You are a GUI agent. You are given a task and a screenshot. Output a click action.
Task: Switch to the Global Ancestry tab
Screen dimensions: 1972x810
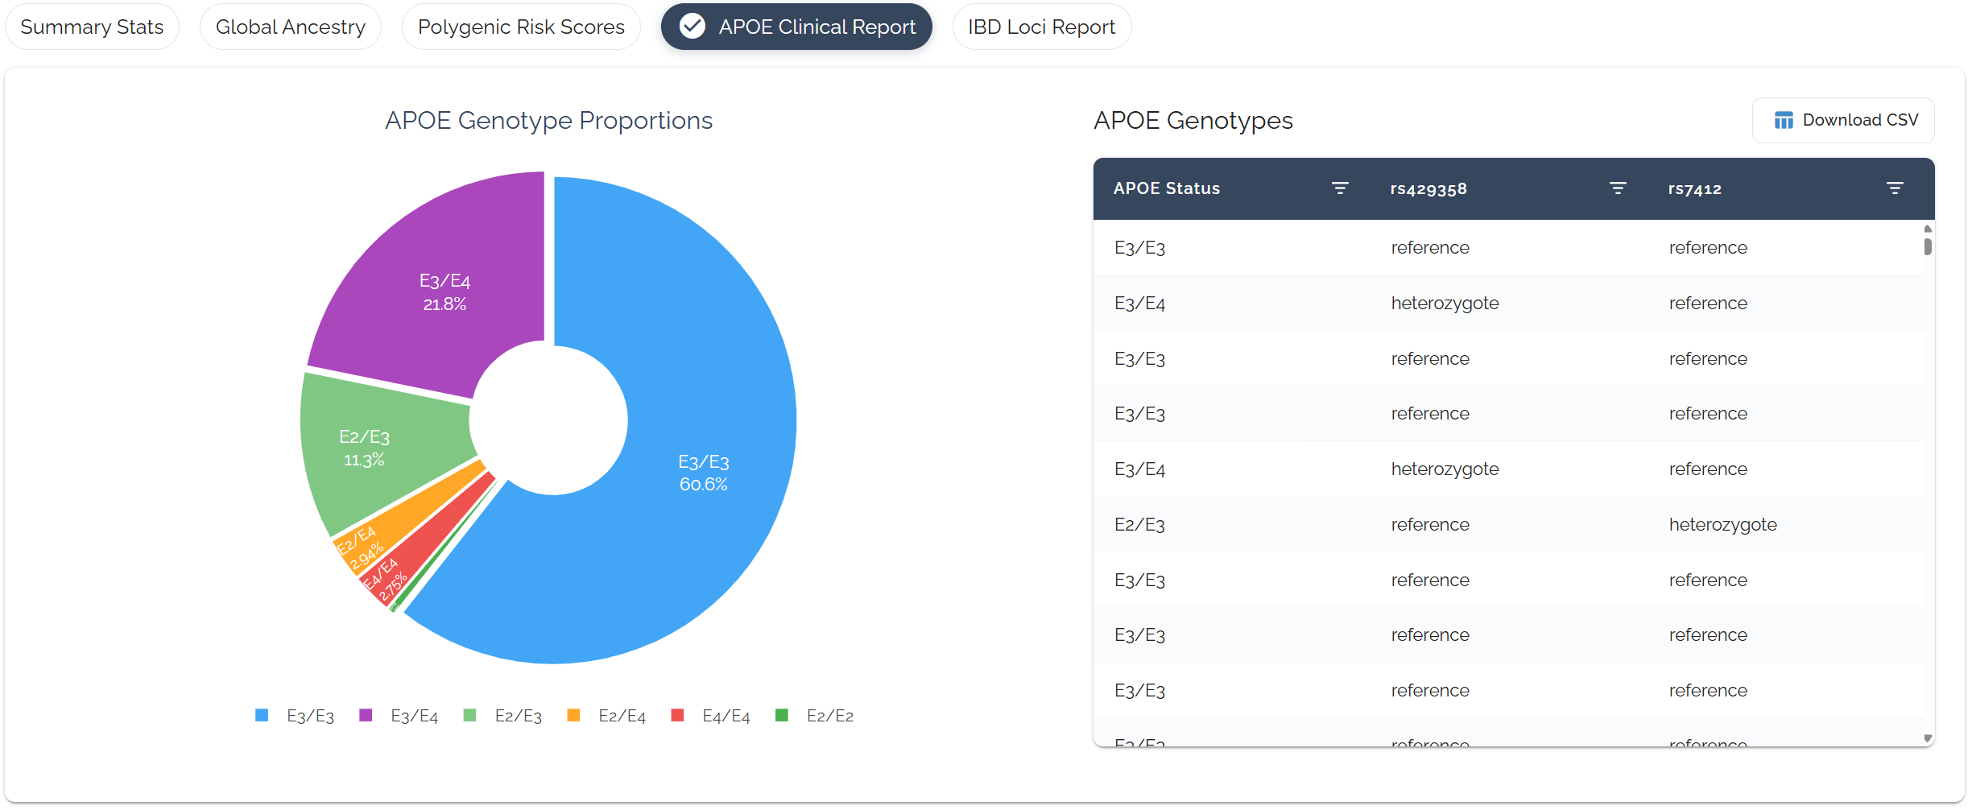(x=291, y=27)
